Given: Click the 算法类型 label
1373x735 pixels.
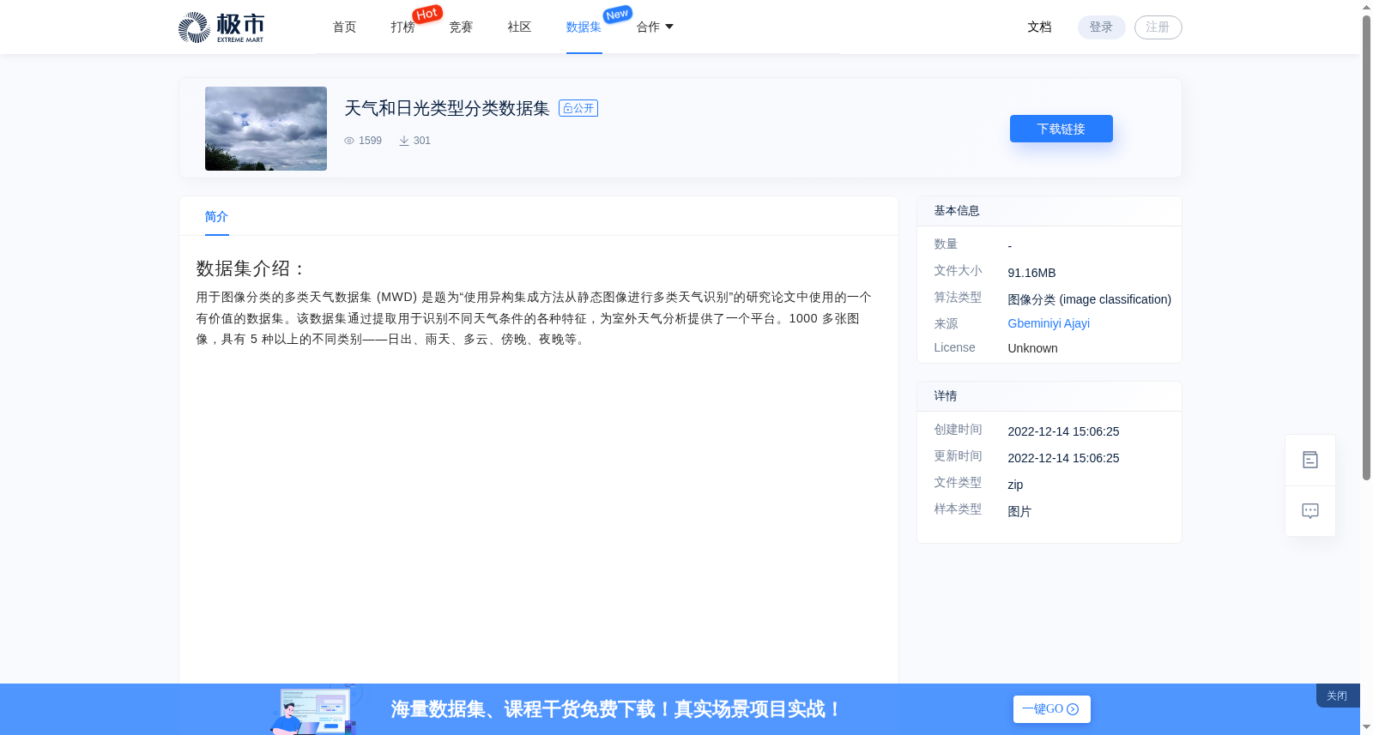Looking at the screenshot, I should [x=958, y=297].
